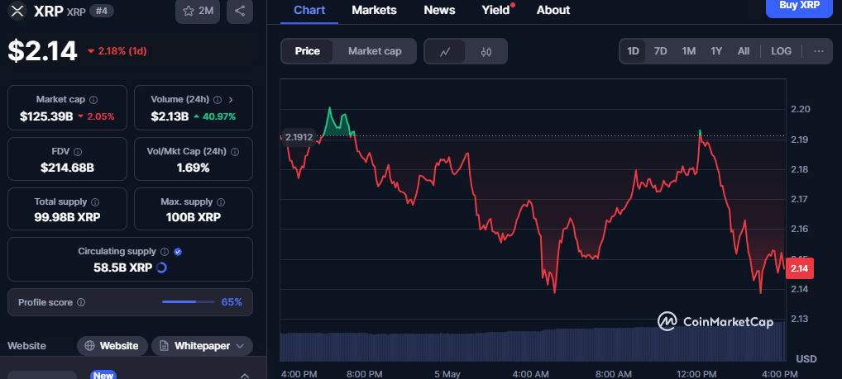Screen dimensions: 842x379
Task: Switch to Price view
Action: coord(307,51)
